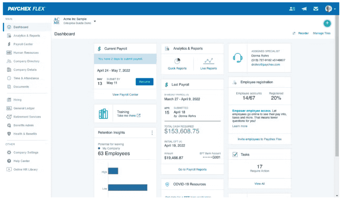The image size is (343, 202).
Task: Click the Analytics & Reports tile icon
Action: click(167, 49)
